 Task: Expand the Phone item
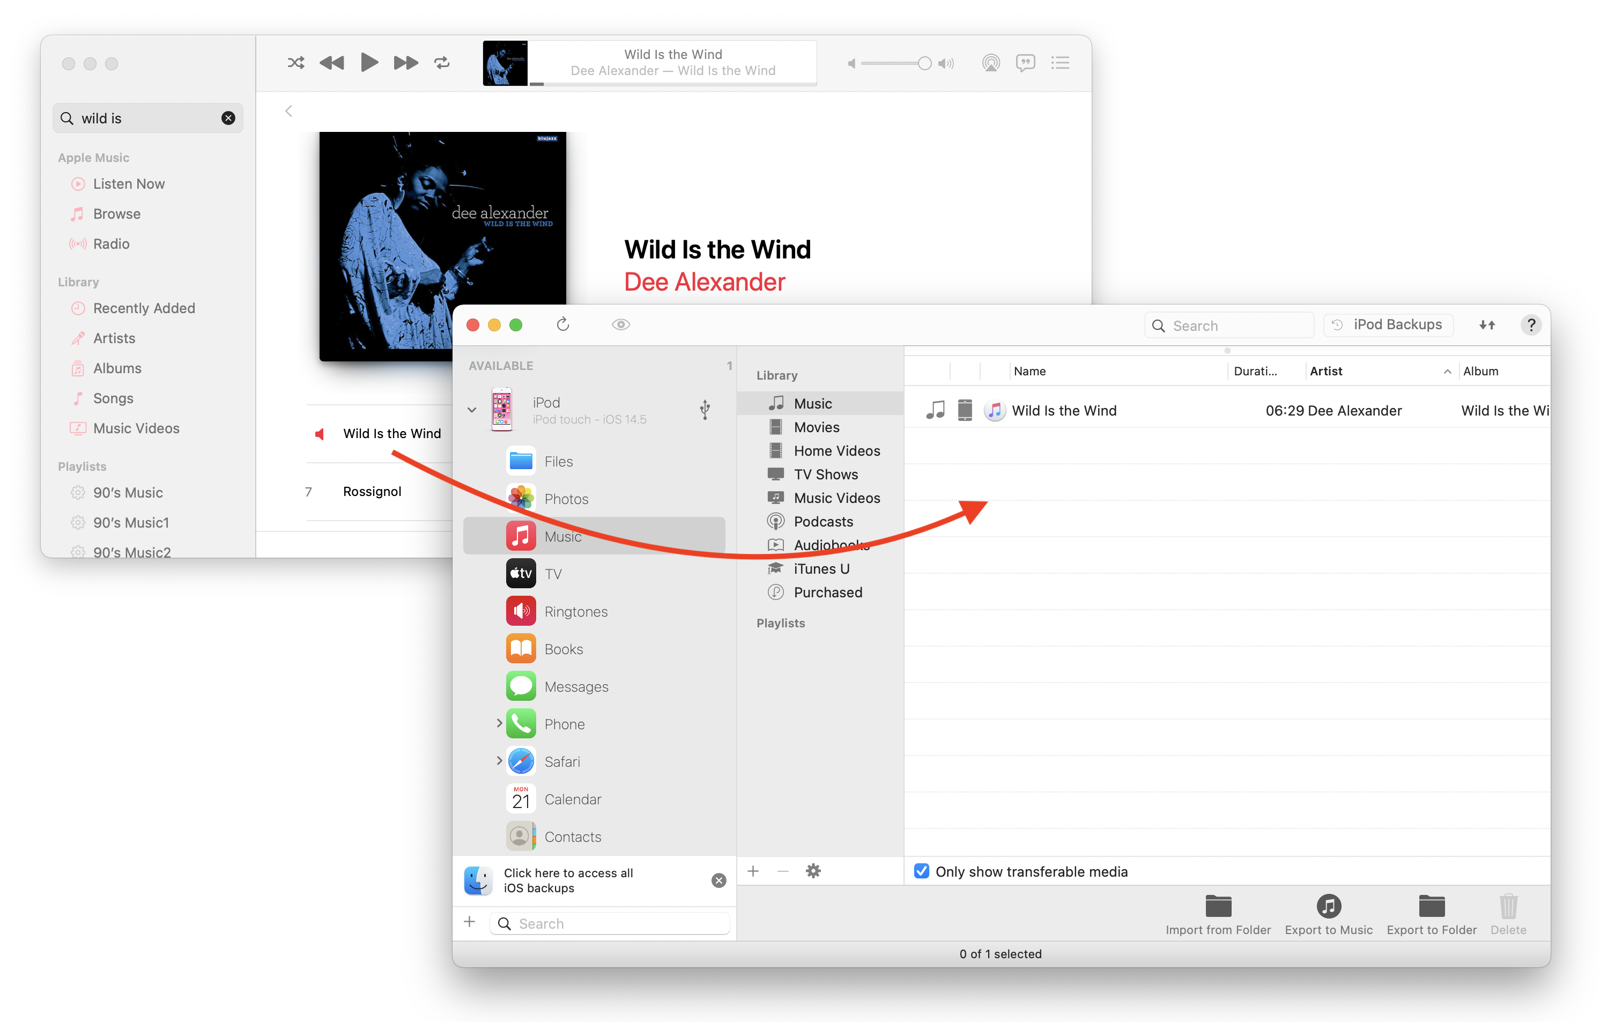499,723
